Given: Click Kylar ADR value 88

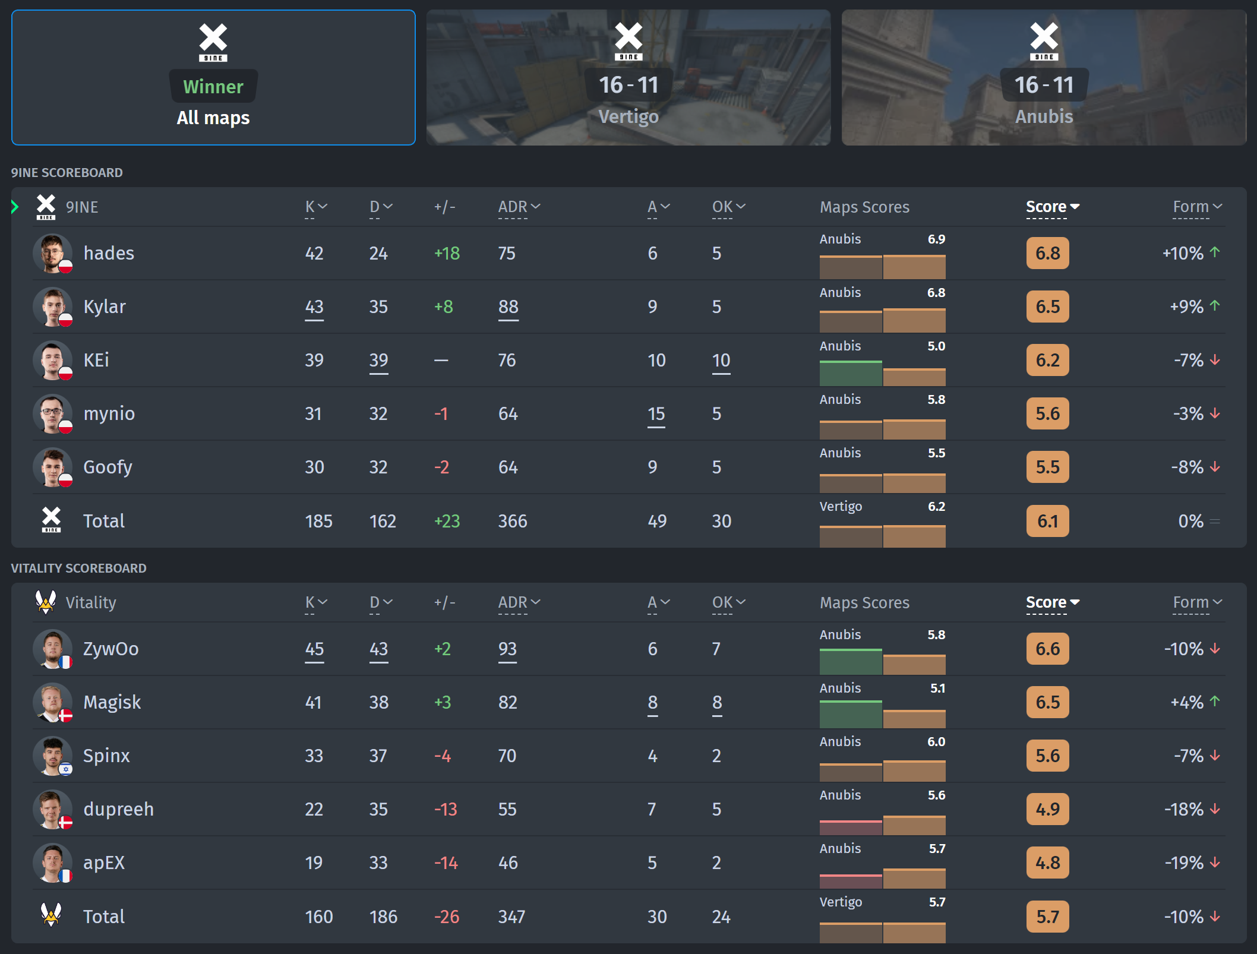Looking at the screenshot, I should pyautogui.click(x=509, y=307).
